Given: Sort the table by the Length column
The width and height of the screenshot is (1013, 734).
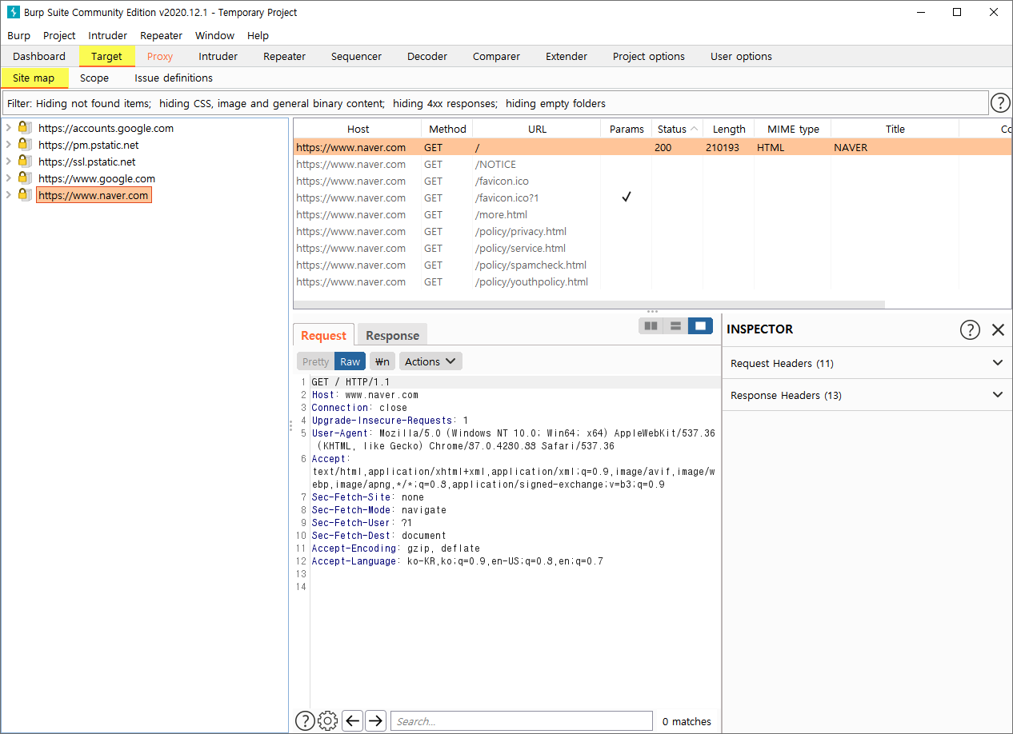Looking at the screenshot, I should 729,129.
